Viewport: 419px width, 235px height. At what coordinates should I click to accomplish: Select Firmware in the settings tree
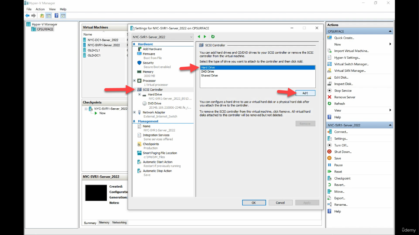(149, 54)
